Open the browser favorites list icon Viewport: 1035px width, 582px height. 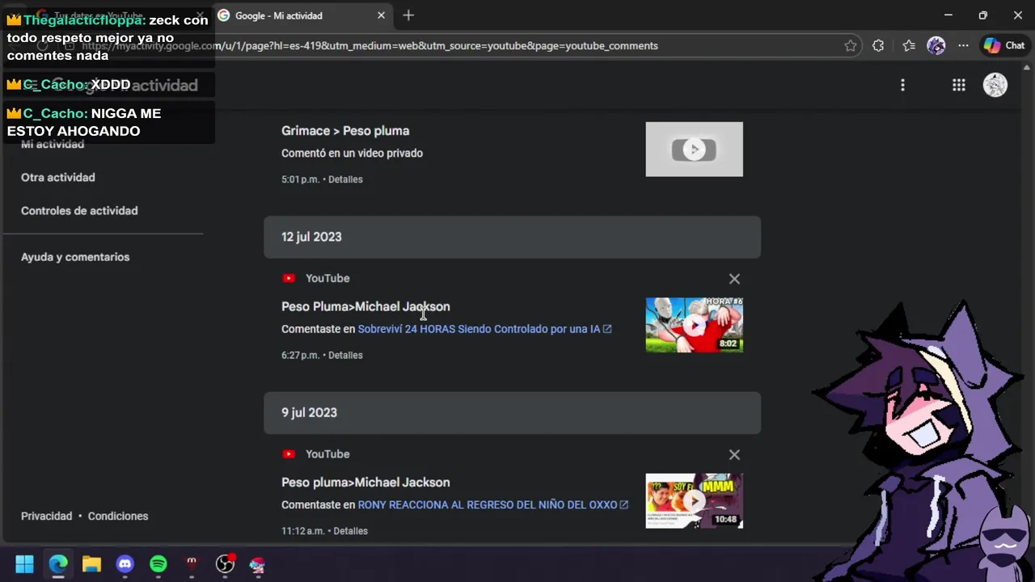coord(909,46)
